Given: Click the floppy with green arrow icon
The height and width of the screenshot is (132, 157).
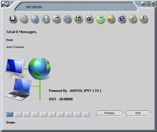Looking at the screenshot, I should [x=78, y=19].
